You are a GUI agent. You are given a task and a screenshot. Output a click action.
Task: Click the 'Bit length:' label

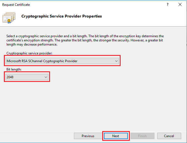coord(14,69)
